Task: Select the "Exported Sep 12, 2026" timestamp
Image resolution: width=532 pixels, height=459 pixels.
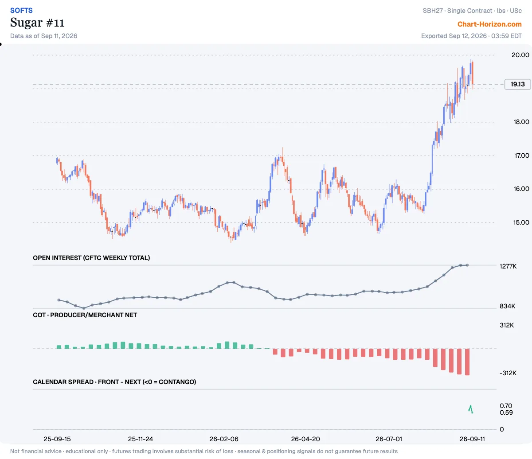Action: [471, 36]
